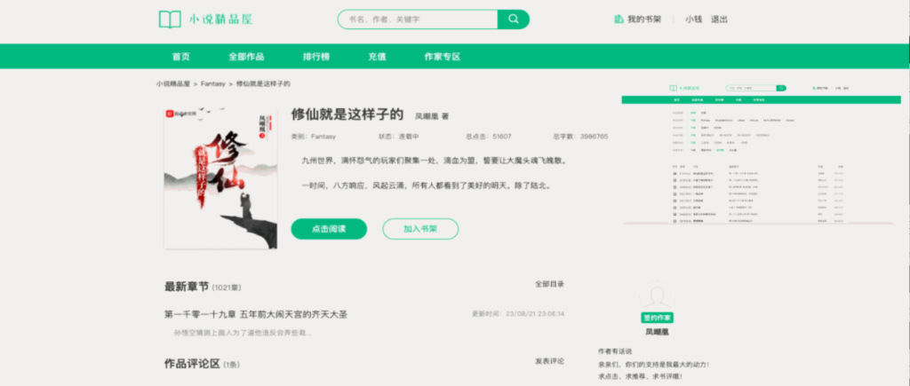
Task: Click 小说精品屋 breadcrumb link
Action: [173, 84]
